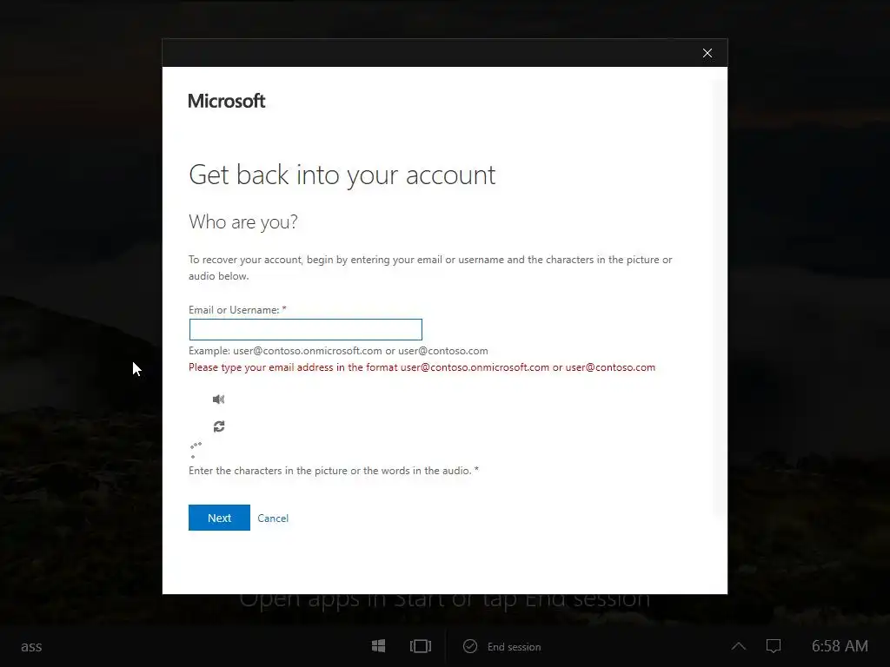Refresh the captcha with the reload icon
890x667 pixels.
coord(219,426)
